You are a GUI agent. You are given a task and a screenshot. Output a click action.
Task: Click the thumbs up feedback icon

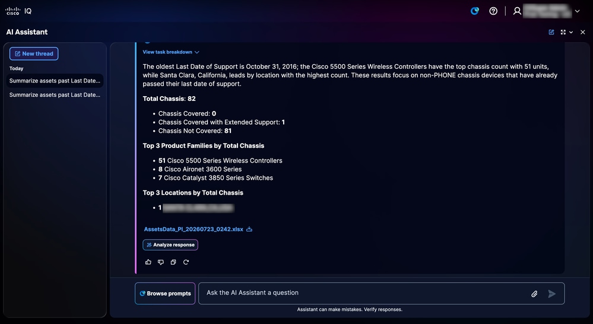[x=148, y=262]
